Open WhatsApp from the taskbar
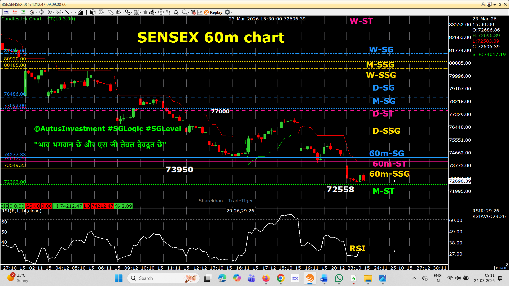The height and width of the screenshot is (286, 509). click(339, 278)
